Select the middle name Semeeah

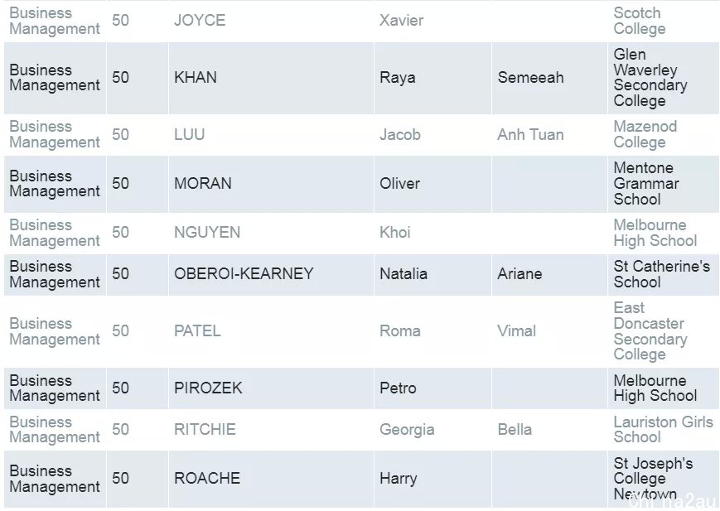[x=530, y=78]
